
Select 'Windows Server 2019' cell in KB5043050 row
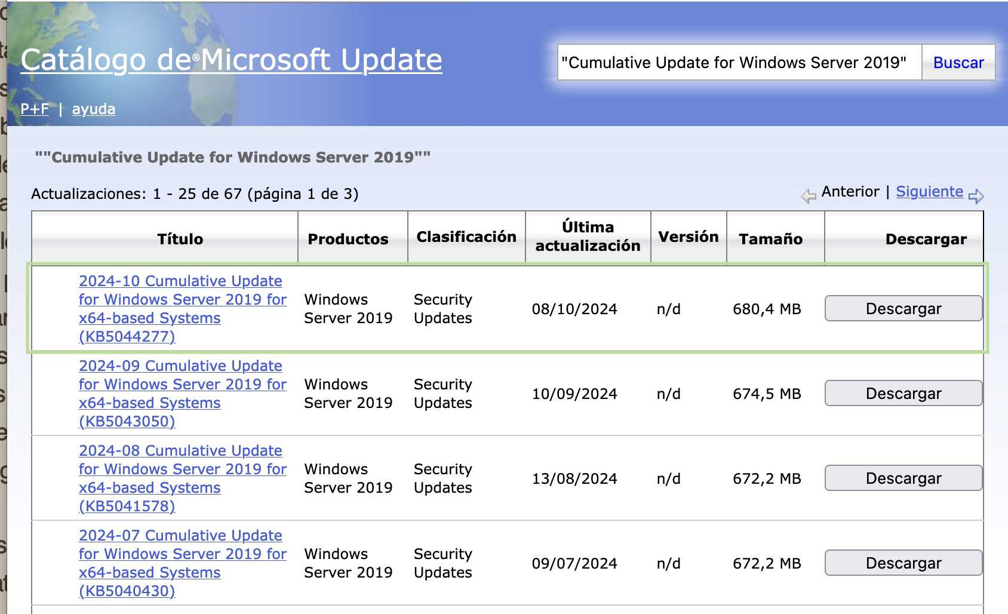click(x=348, y=393)
